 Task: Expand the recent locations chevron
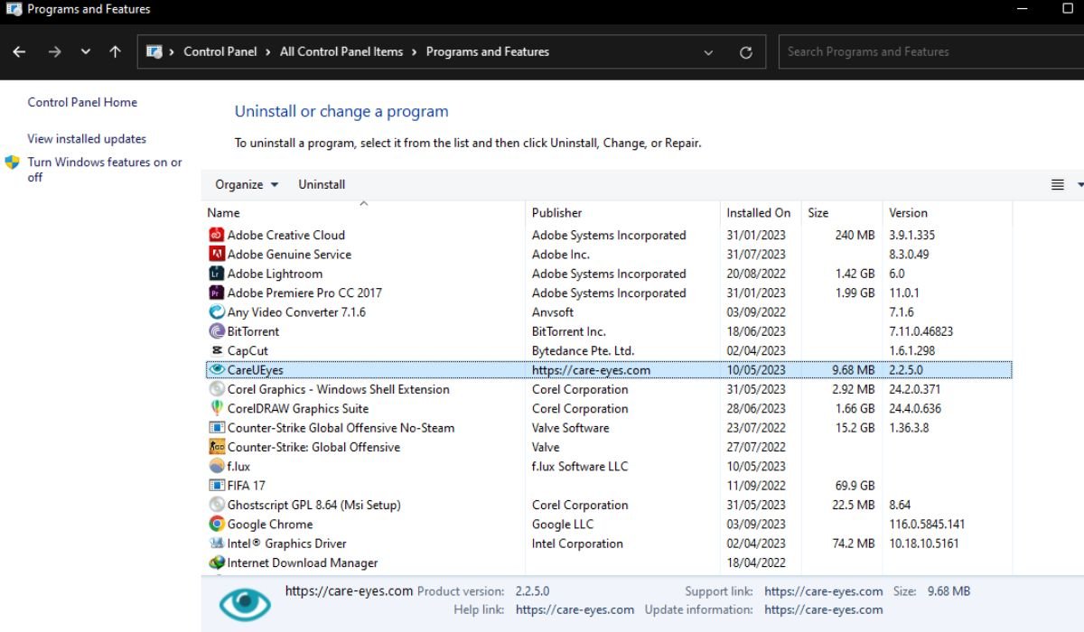[86, 52]
